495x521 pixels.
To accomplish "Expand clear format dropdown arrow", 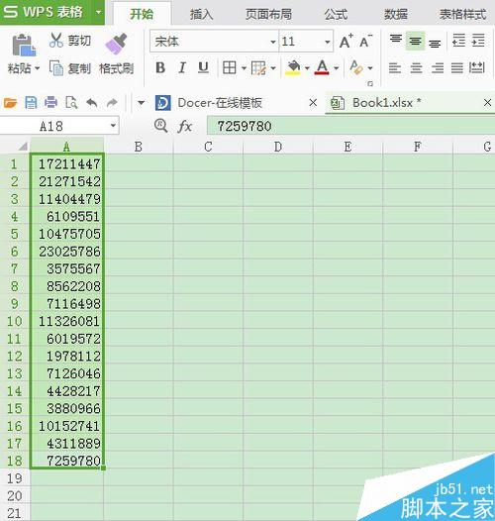I will pos(370,68).
